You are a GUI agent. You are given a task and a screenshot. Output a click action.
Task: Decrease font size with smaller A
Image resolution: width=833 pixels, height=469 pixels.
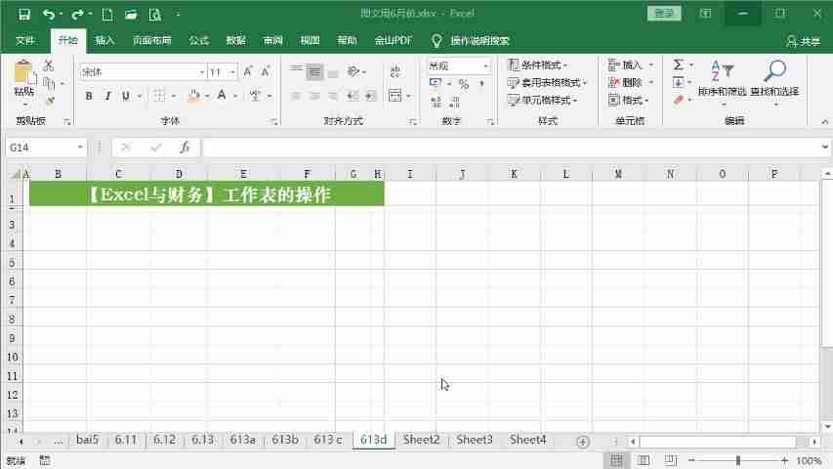(266, 71)
